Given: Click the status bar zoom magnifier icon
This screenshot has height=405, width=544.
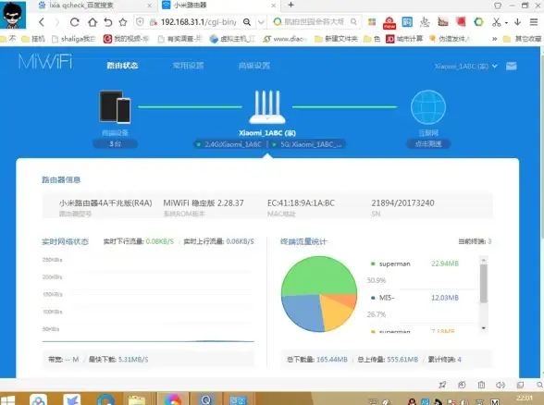Looking at the screenshot, I should pos(540,385).
